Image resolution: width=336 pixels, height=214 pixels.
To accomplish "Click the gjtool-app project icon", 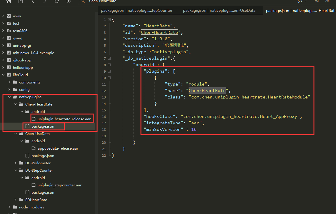I will 9,60.
